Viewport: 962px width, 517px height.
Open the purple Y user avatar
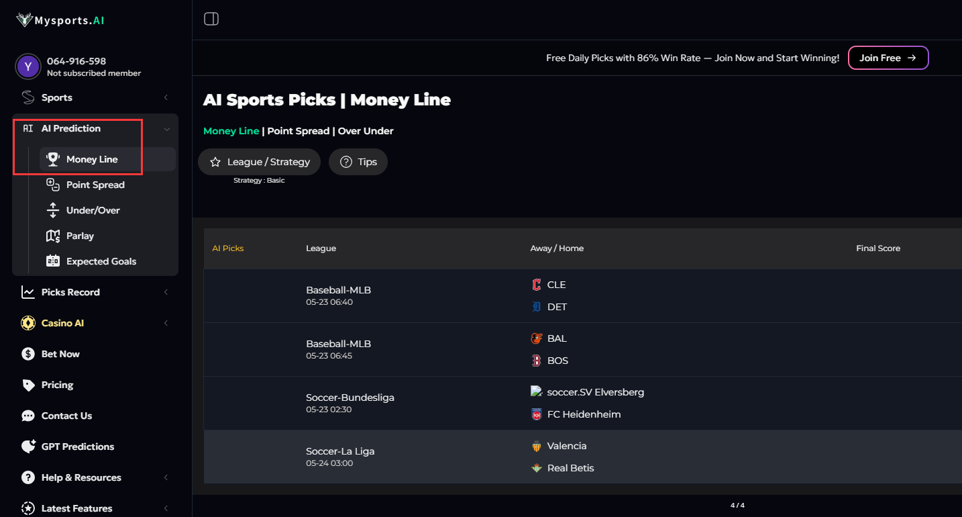pos(28,66)
